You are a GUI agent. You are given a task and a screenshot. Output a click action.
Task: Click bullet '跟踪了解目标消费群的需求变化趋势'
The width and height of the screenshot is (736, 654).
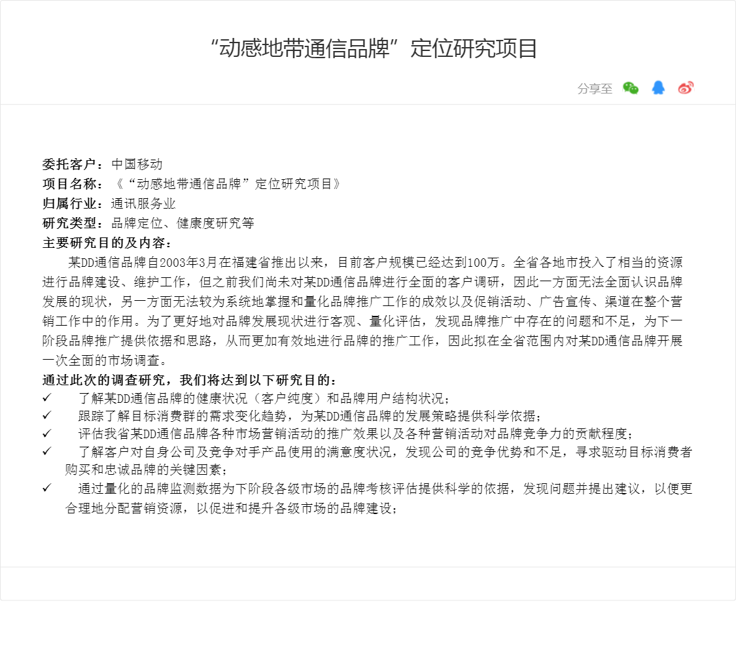[310, 416]
